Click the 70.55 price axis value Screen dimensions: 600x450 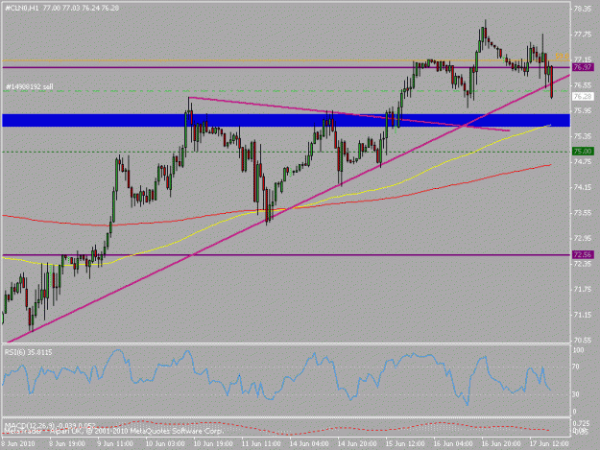(x=583, y=340)
